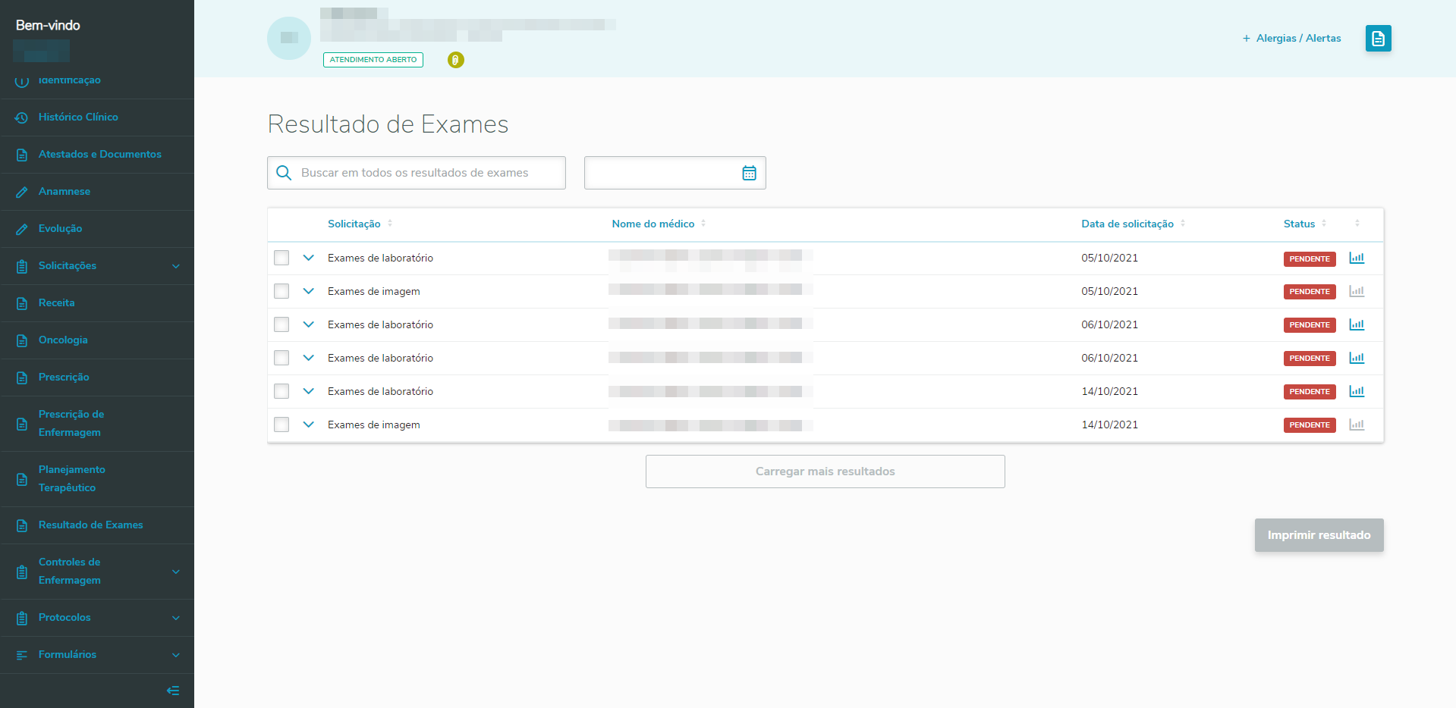The height and width of the screenshot is (708, 1456).
Task: Click the Evolução pencil icon
Action: [x=22, y=229]
